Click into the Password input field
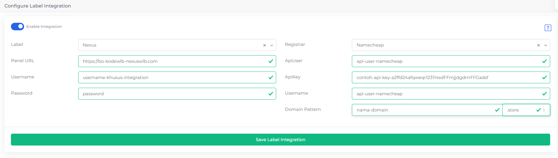Image resolution: width=558 pixels, height=158 pixels. 172,94
